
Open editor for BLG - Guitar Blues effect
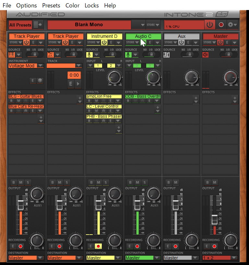coord(33,101)
